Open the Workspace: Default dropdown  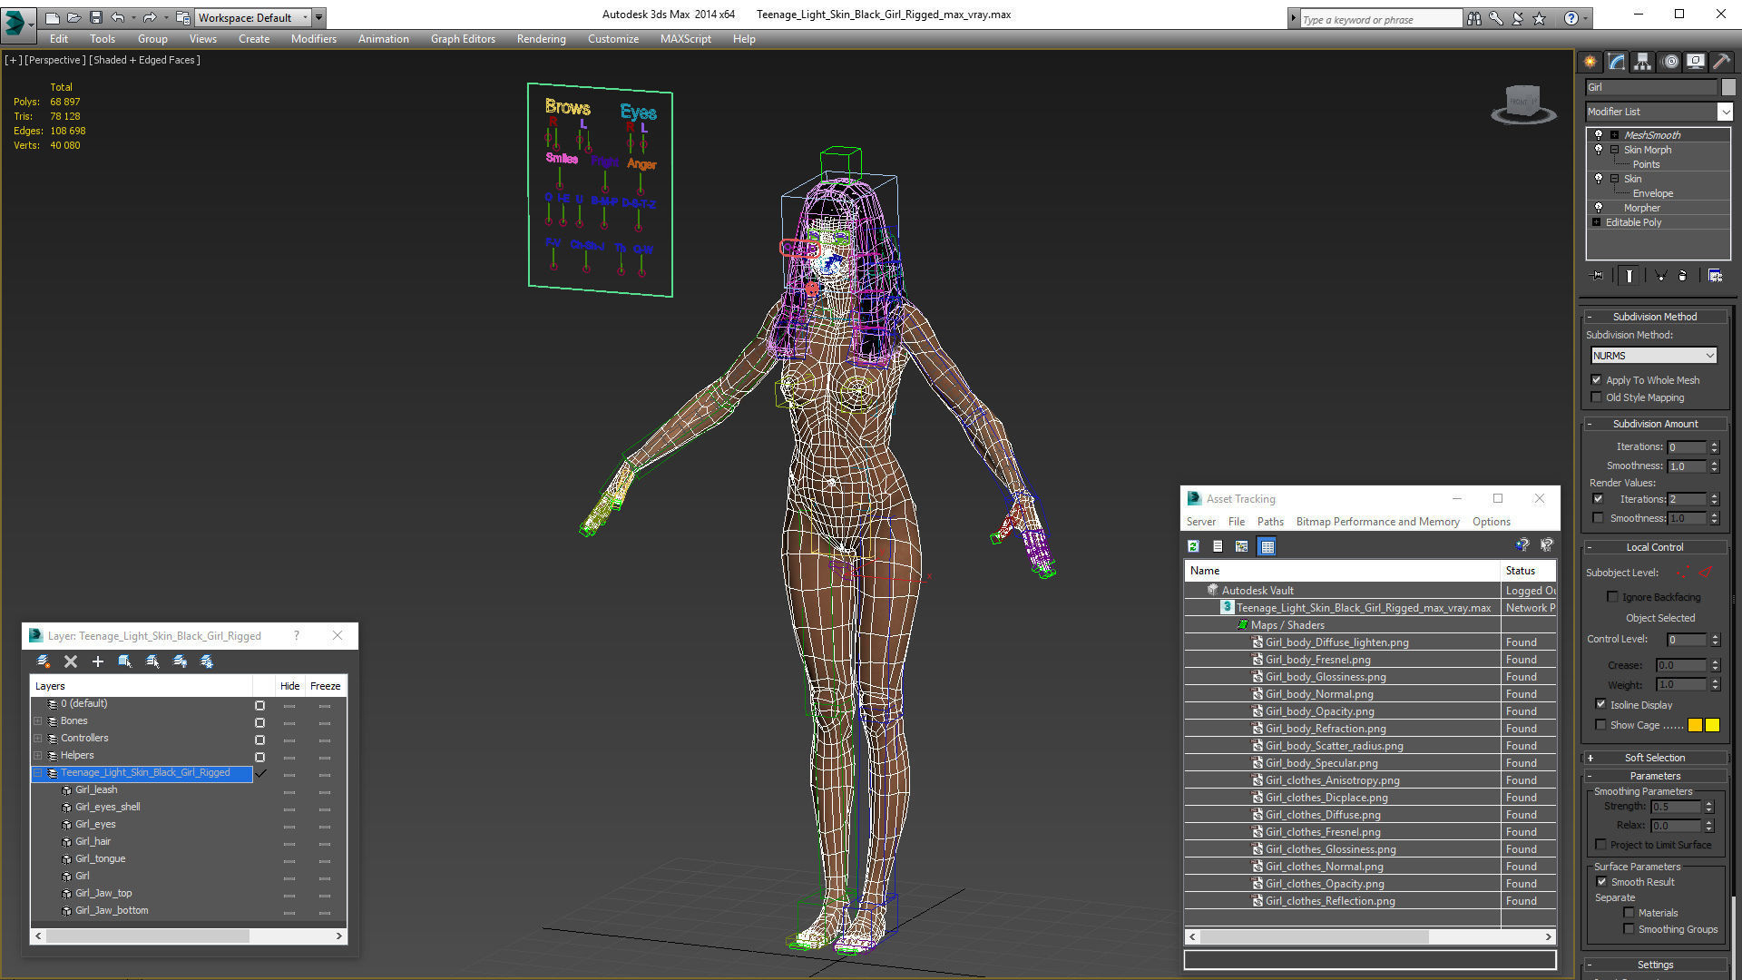tap(253, 17)
